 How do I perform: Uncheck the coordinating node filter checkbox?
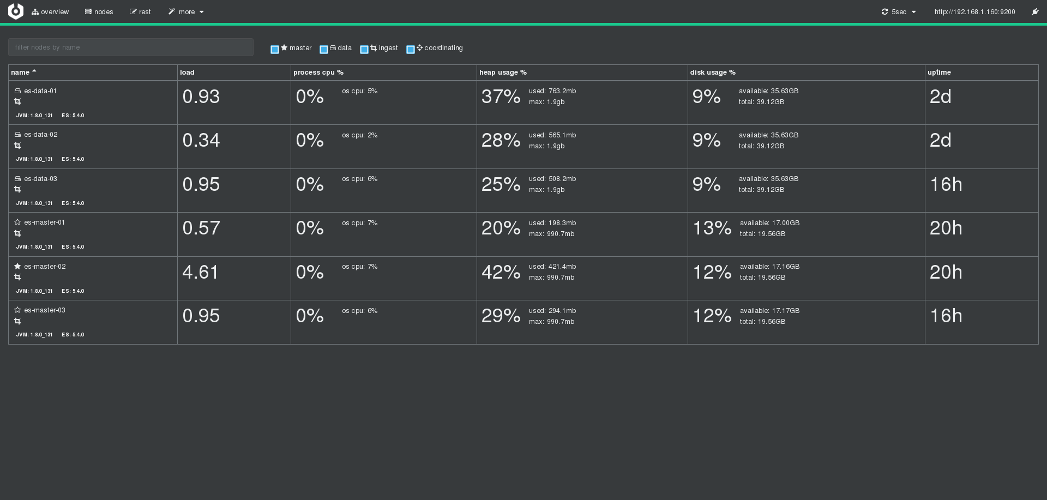(411, 50)
